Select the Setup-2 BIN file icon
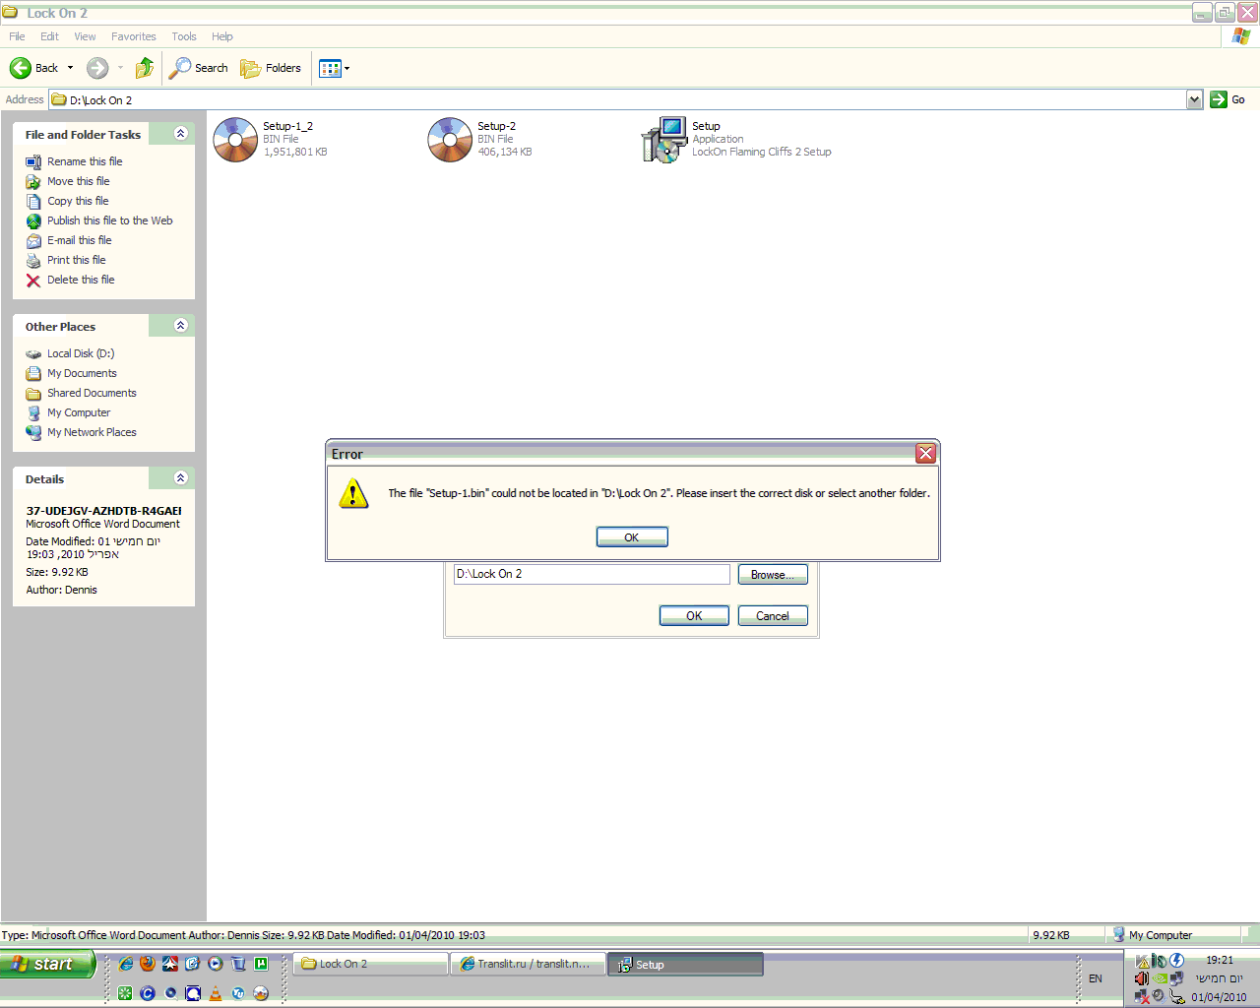This screenshot has height=1008, width=1260. point(450,140)
